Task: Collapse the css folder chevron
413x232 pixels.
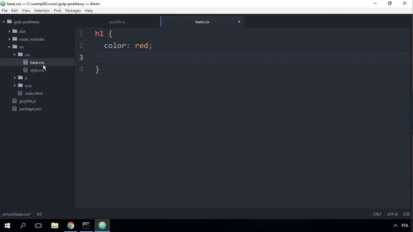Action: 15,54
